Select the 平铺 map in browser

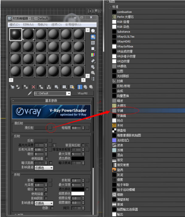click(148, 110)
